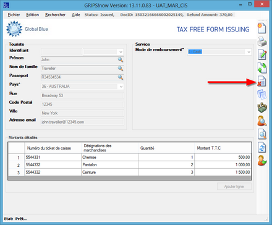Click the Chemise designation cell
This screenshot has height=225, width=272.
[x=110, y=158]
